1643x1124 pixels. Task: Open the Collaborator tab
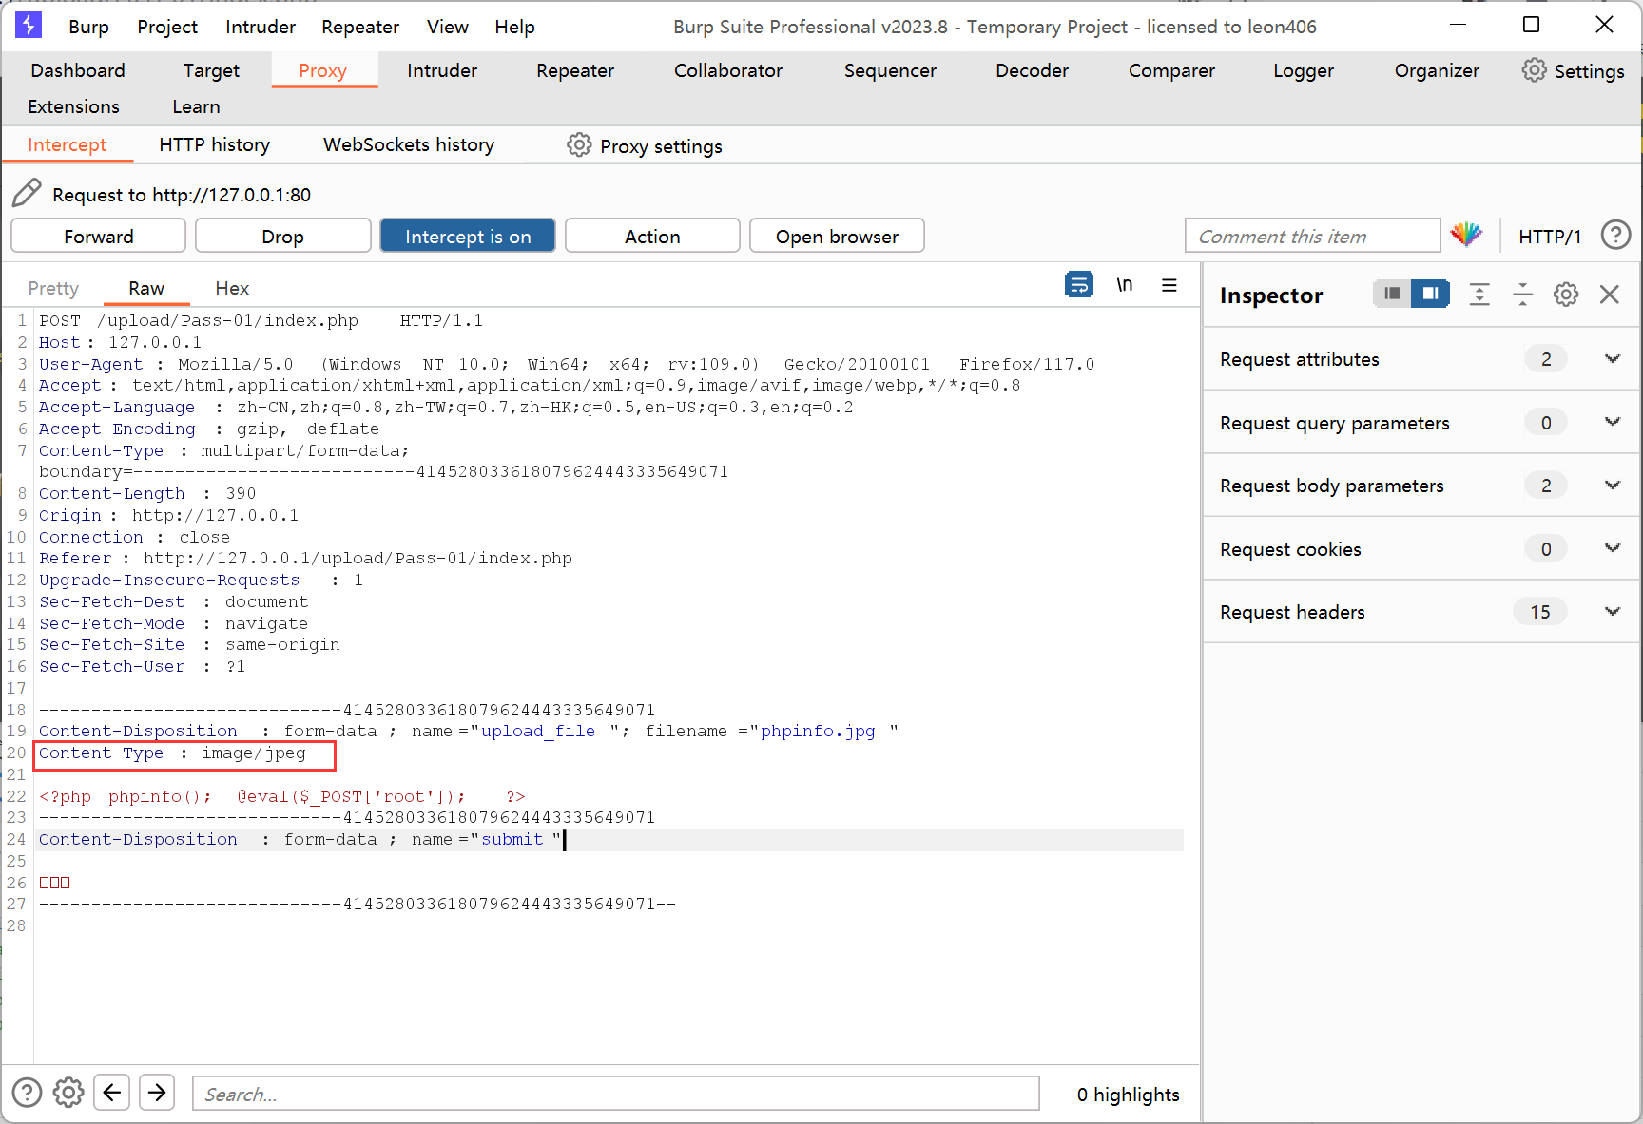728,70
